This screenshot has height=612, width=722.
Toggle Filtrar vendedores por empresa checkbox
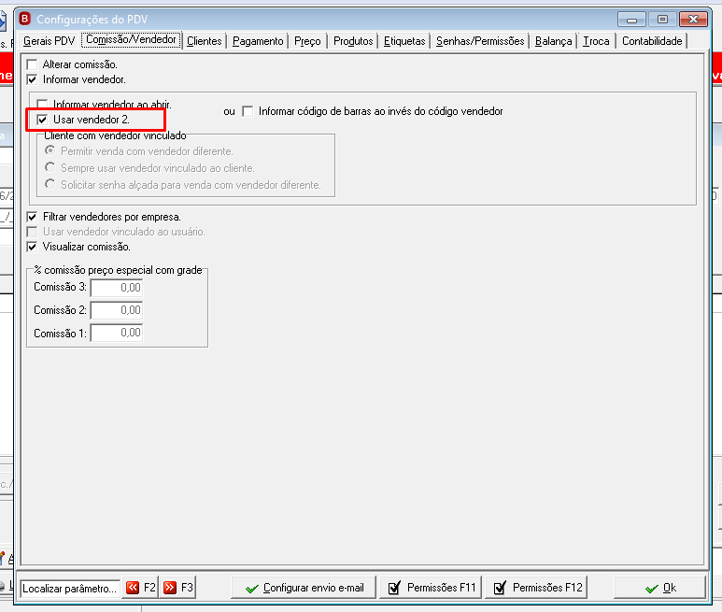click(33, 217)
